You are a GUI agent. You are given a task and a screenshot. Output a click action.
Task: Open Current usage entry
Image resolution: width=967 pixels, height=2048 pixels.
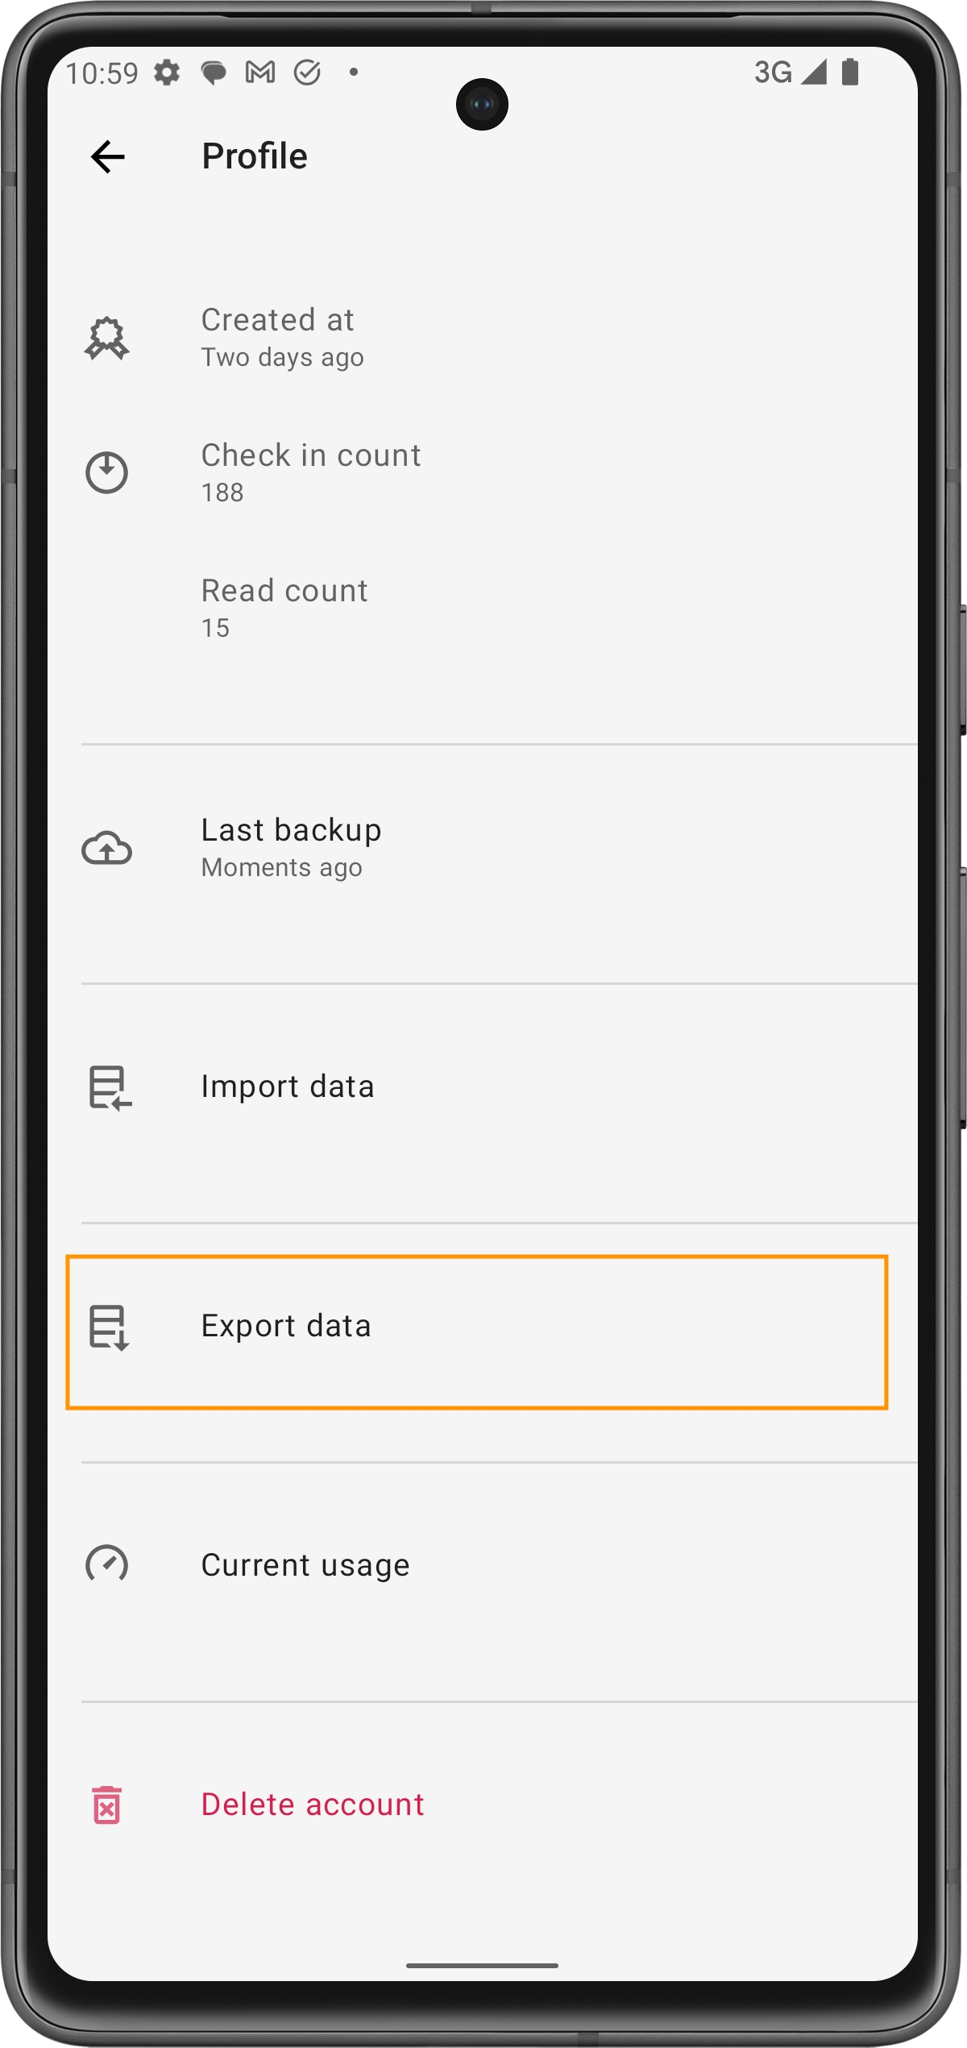(305, 1565)
